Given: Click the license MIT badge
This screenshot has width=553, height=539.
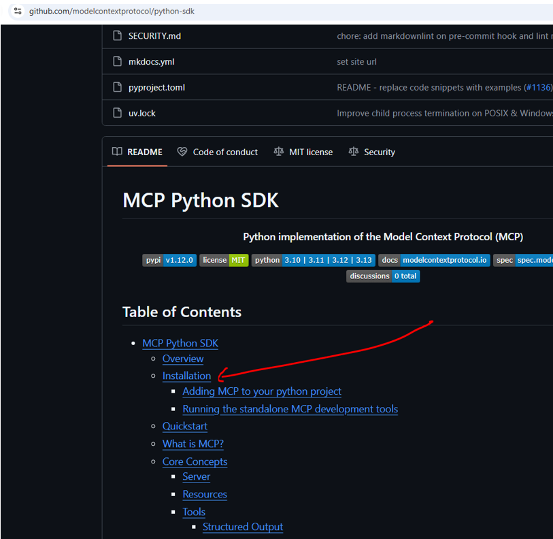Looking at the screenshot, I should (x=224, y=260).
